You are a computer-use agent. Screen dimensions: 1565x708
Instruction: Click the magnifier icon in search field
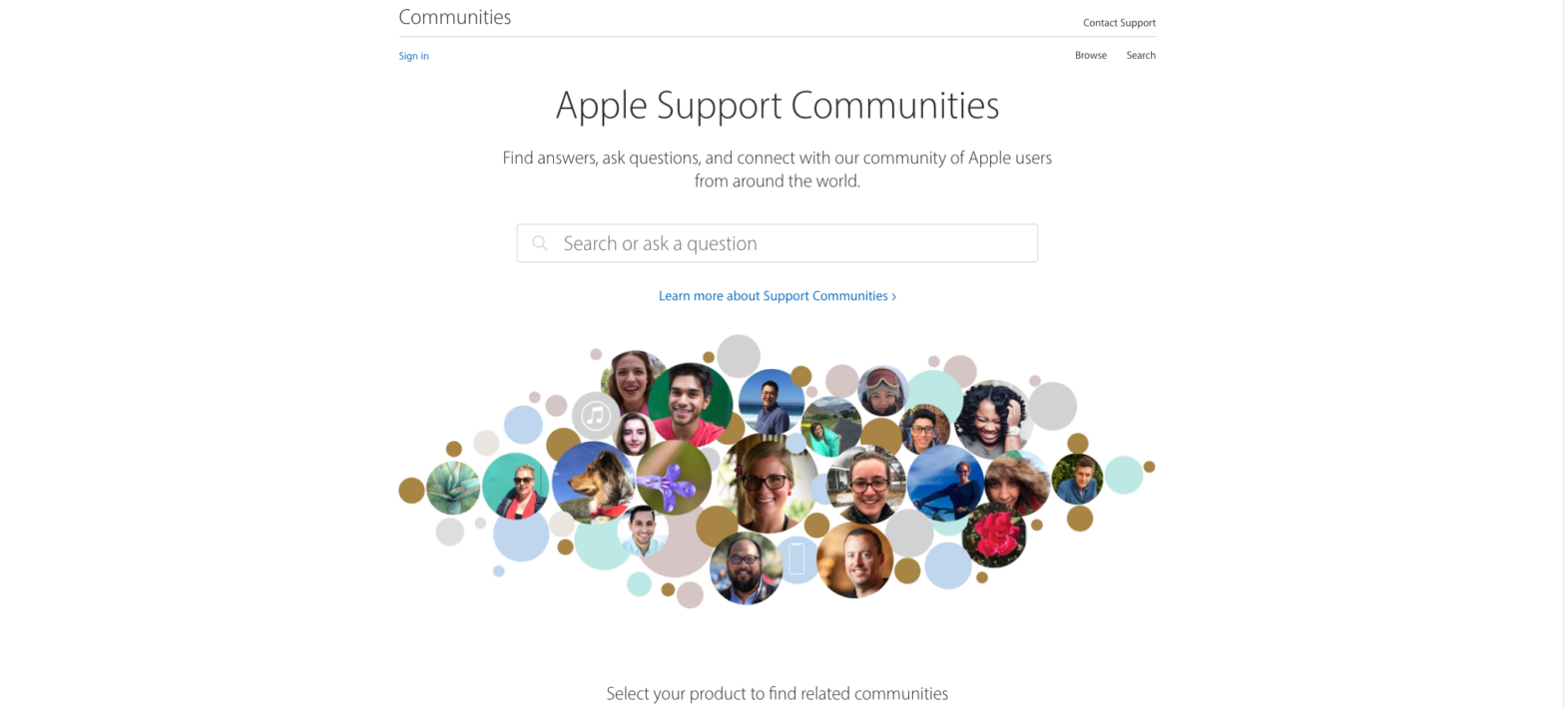point(540,243)
